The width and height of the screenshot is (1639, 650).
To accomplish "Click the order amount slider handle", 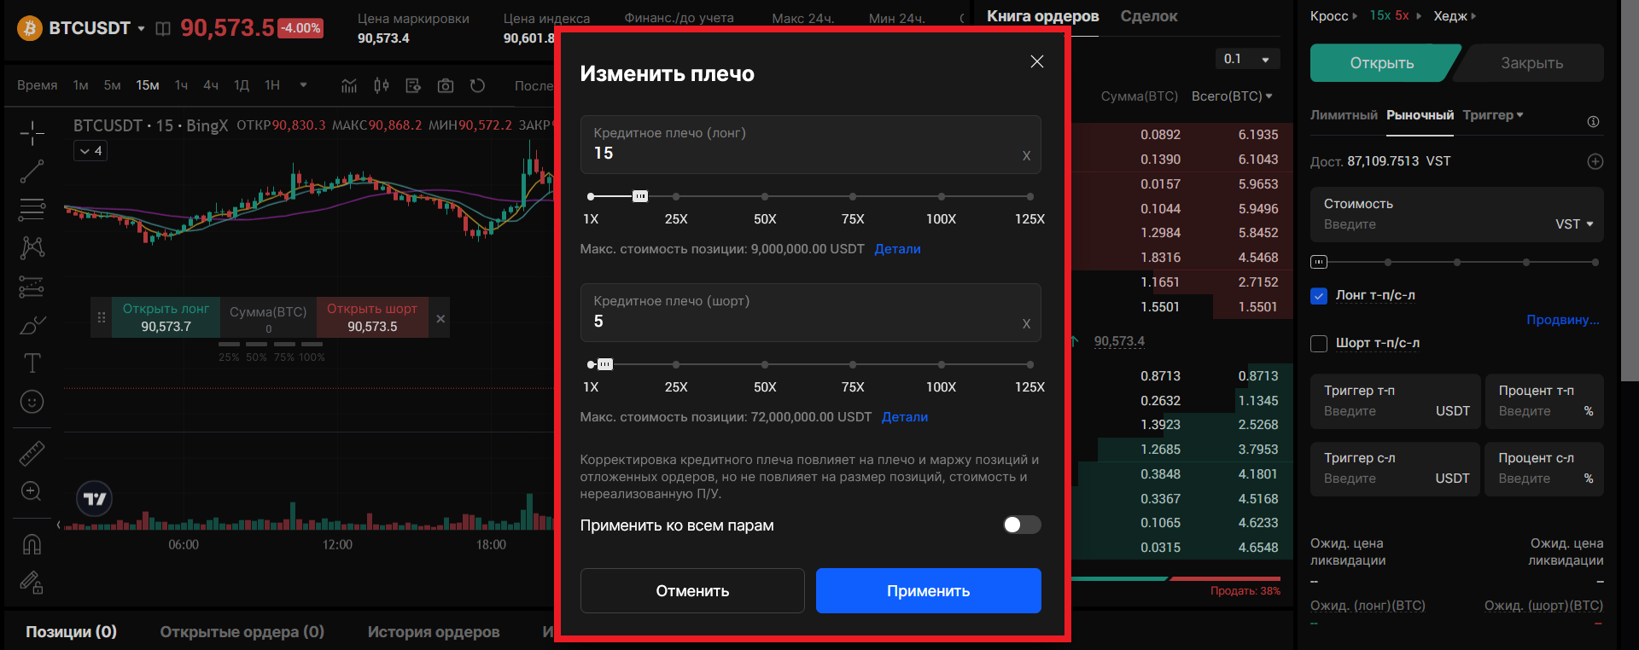I will pyautogui.click(x=1319, y=262).
